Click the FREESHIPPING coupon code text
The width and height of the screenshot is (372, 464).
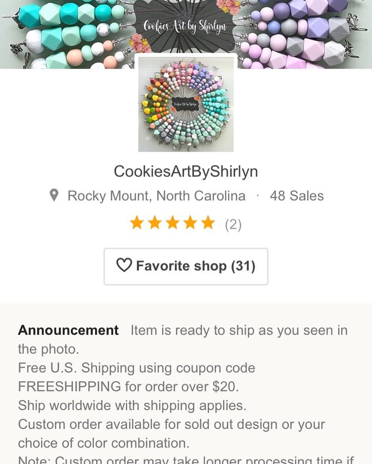pos(69,386)
